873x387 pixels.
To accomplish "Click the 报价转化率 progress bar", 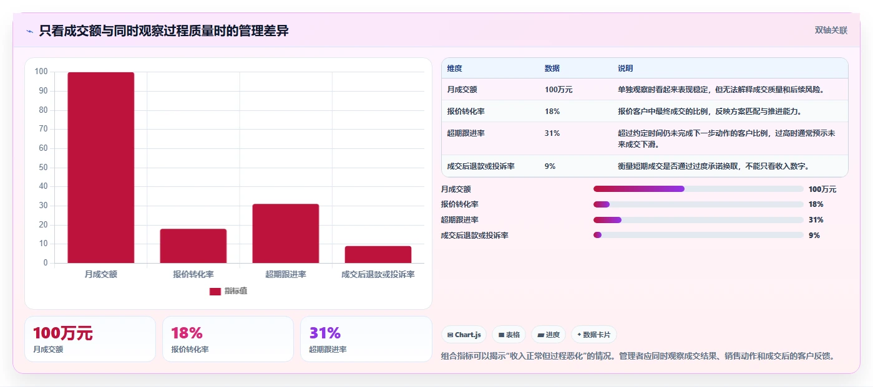I will click(x=698, y=204).
